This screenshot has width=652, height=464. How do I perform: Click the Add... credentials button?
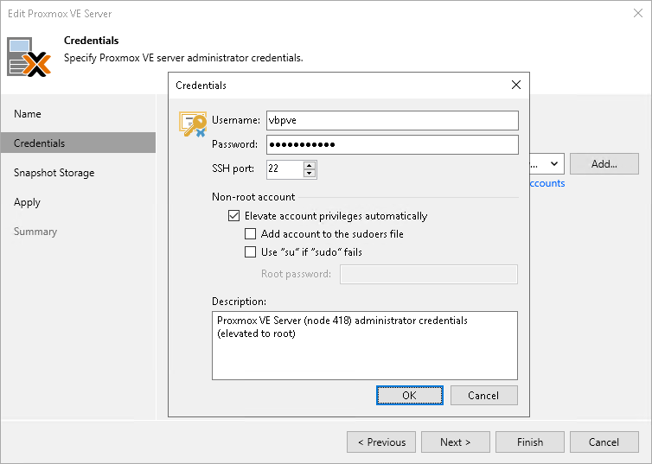point(604,163)
